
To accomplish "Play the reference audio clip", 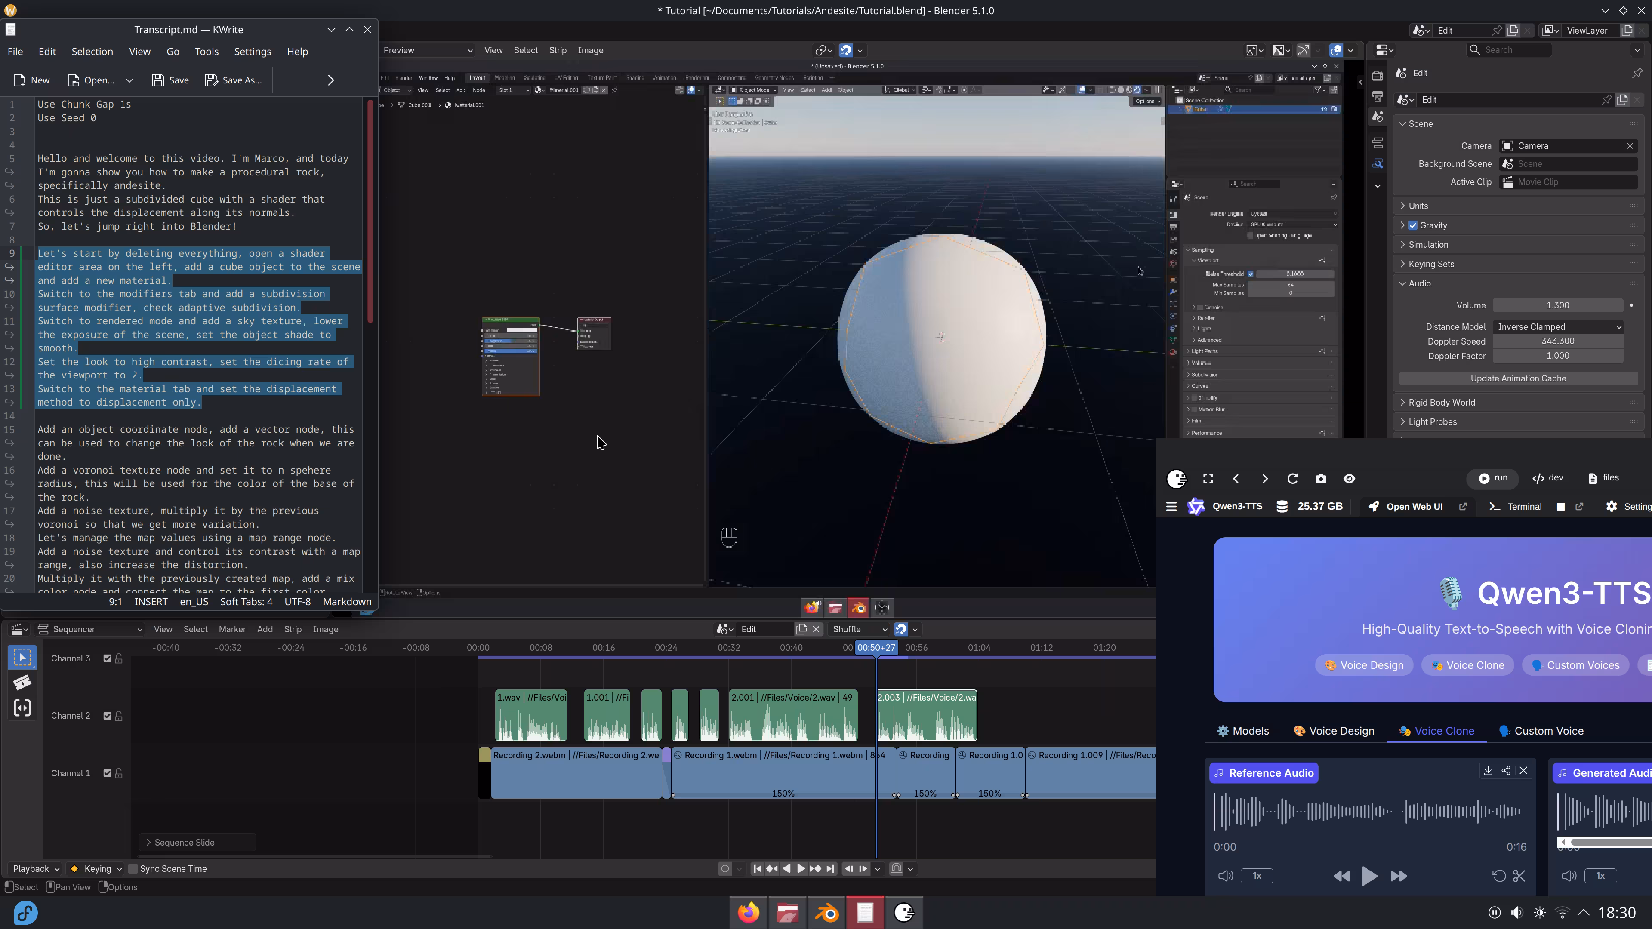I will coord(1369,876).
